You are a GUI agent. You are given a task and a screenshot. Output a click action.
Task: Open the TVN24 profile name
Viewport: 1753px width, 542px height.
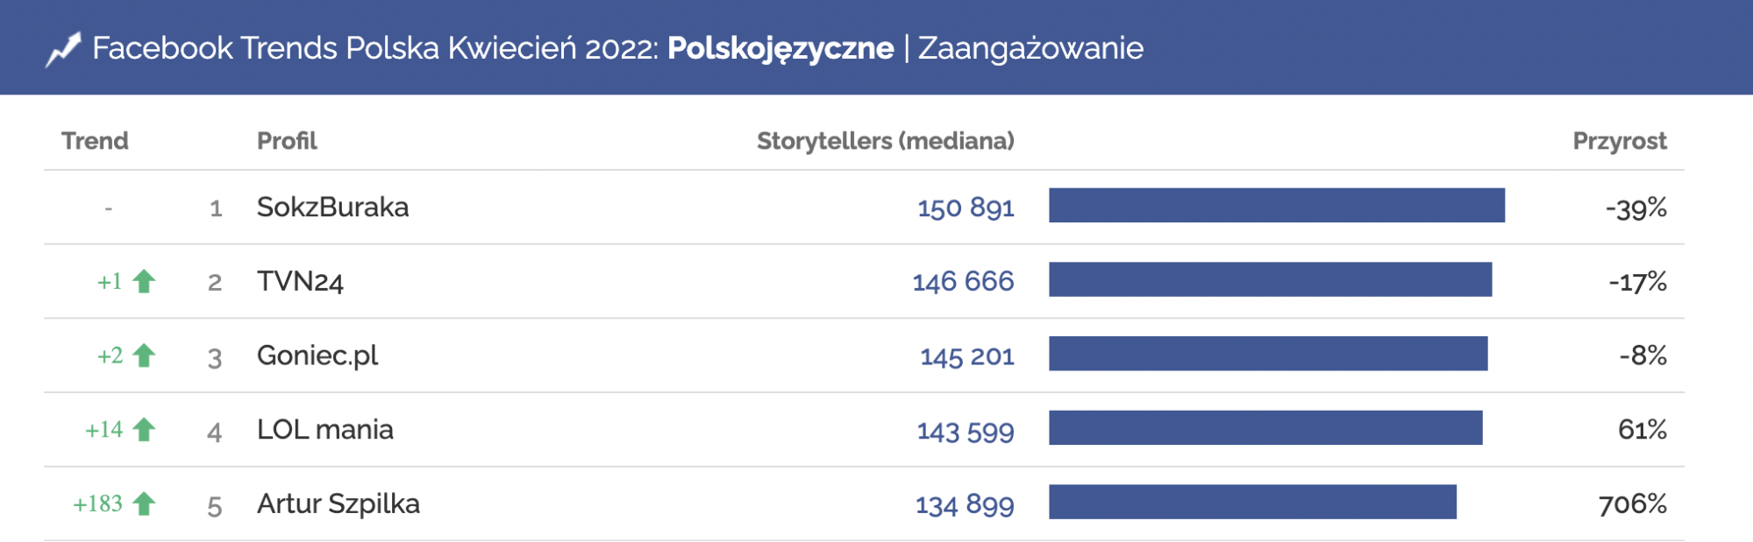pos(300,282)
